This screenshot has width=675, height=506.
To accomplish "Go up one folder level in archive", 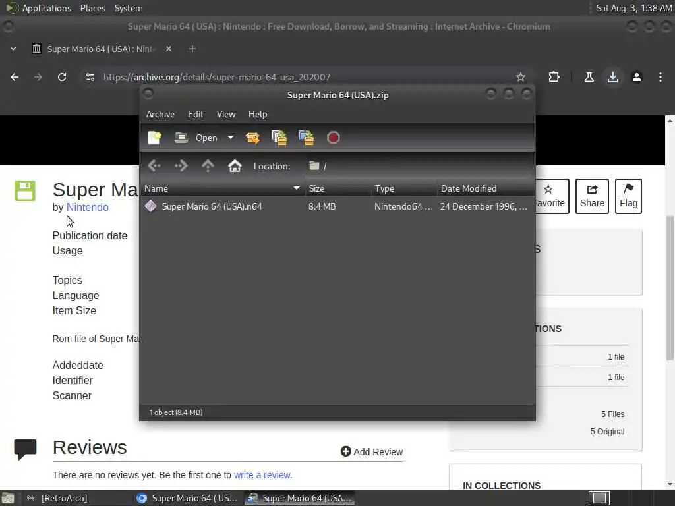I will (x=208, y=165).
